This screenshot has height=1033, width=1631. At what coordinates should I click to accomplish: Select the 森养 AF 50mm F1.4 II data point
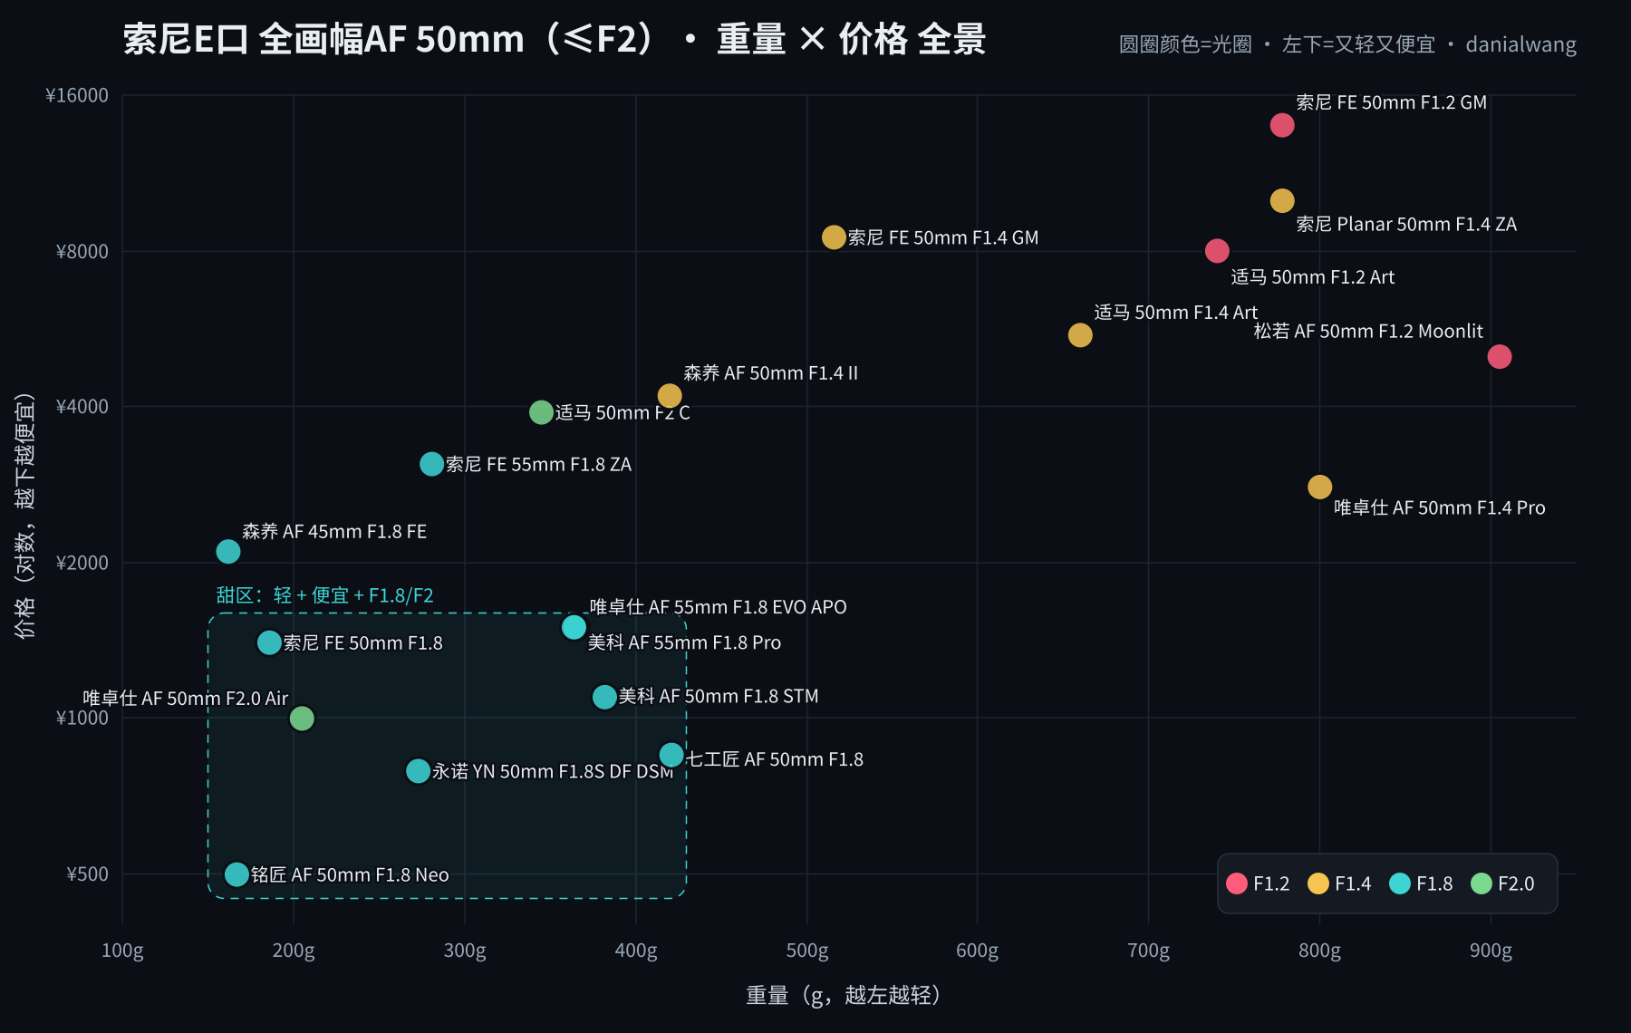pyautogui.click(x=670, y=396)
